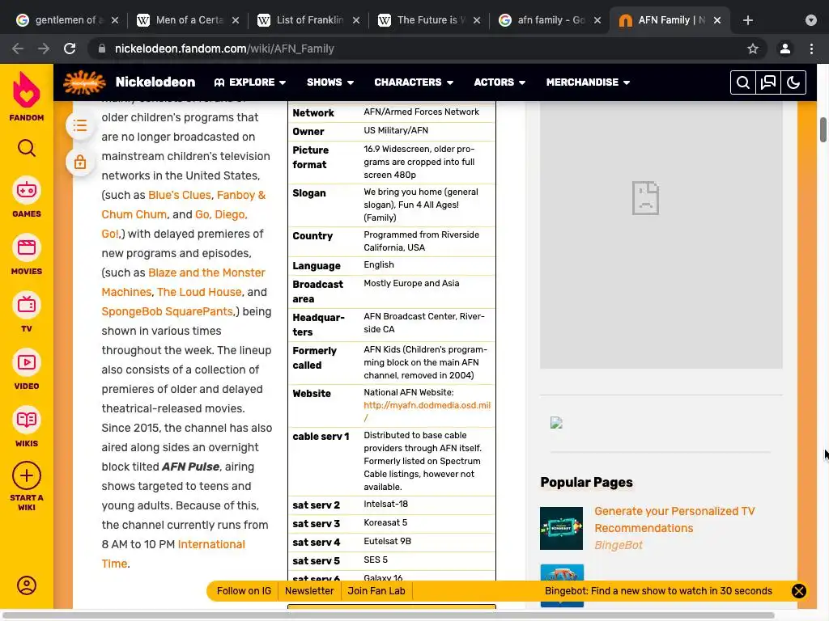
Task: Open Generate your Personalized TV Recommendations link
Action: point(674,520)
